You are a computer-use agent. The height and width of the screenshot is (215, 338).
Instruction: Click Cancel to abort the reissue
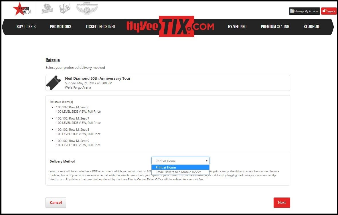click(x=56, y=202)
